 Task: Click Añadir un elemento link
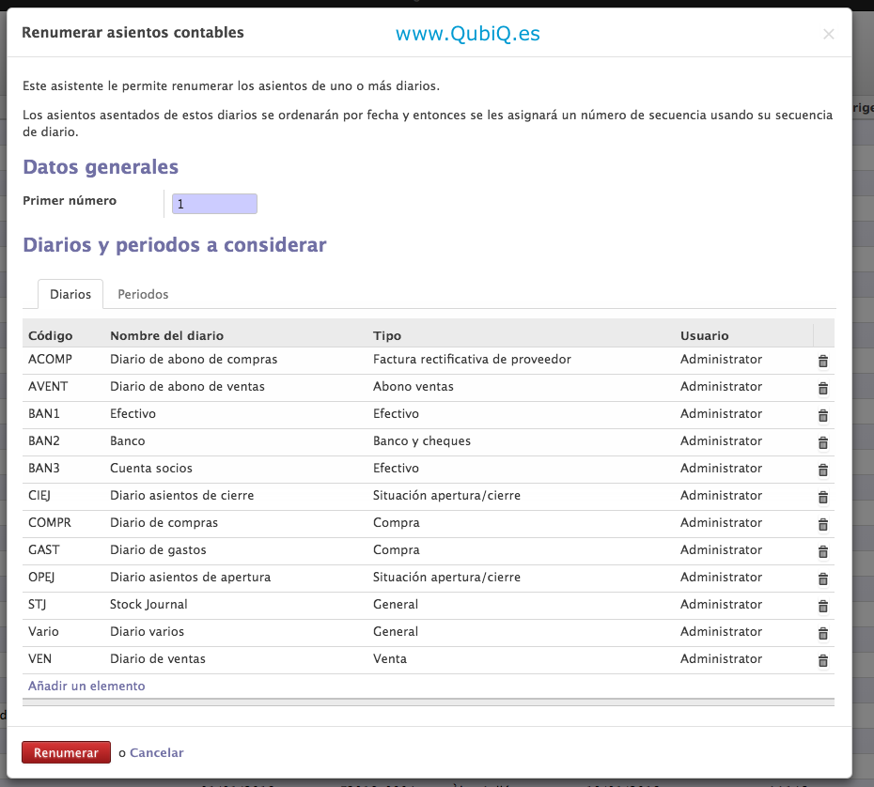click(x=86, y=686)
